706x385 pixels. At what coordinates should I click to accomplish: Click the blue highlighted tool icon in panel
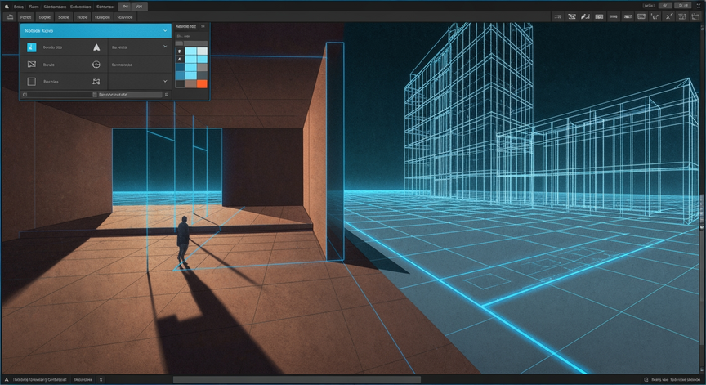(32, 47)
